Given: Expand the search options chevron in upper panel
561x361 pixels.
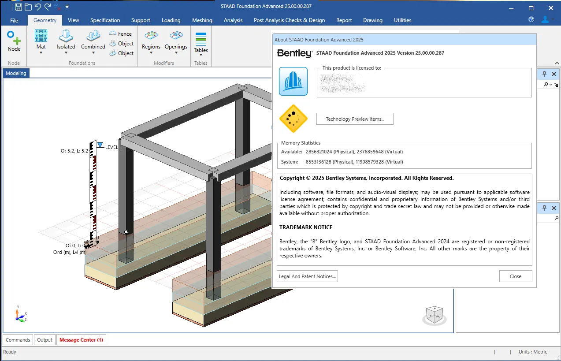Looking at the screenshot, I should (551, 84).
